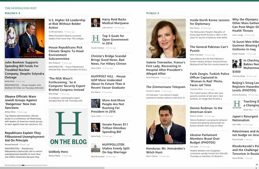Open Dennis Rodman In the American Grain
259x169 pixels.
206,110
